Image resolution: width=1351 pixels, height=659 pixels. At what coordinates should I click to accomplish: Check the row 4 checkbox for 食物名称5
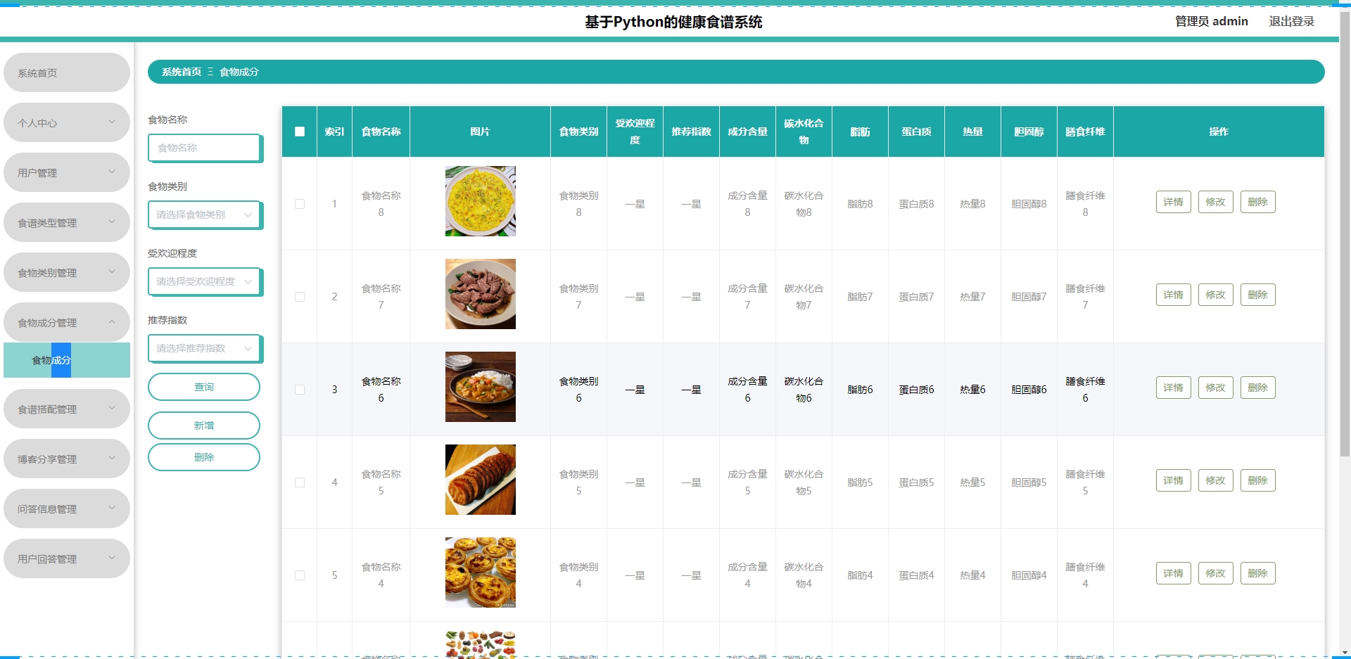[300, 482]
